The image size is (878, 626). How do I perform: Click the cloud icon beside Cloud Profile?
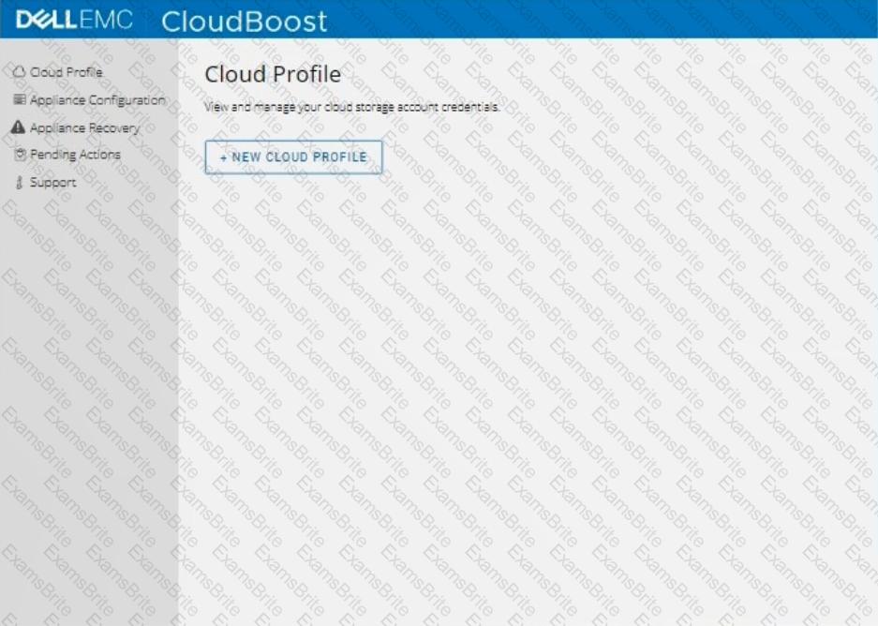19,72
